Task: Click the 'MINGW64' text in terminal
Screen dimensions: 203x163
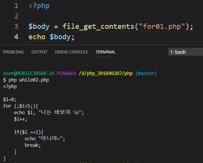Action: coord(66,73)
